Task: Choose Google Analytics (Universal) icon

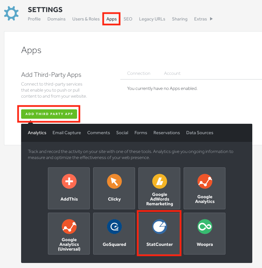Action: 69,227
